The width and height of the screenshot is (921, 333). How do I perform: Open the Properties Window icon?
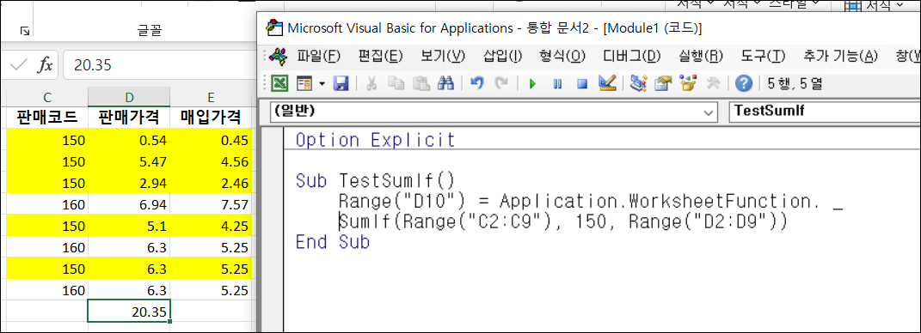pyautogui.click(x=663, y=84)
